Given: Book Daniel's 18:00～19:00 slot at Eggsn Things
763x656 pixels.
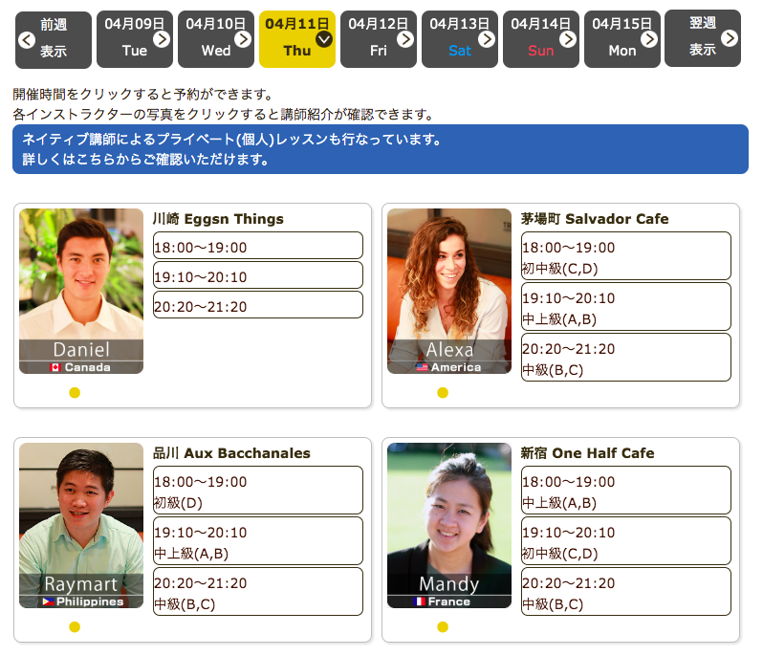Looking at the screenshot, I should (x=258, y=246).
